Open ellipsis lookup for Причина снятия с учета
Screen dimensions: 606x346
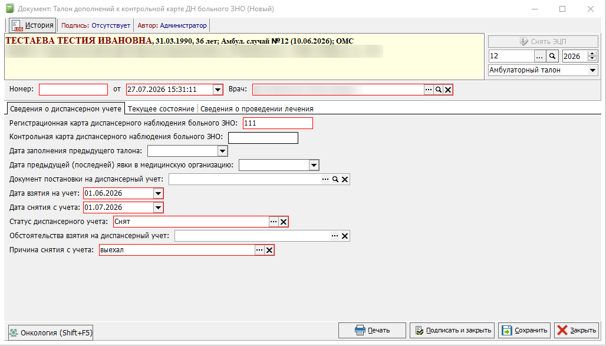259,250
